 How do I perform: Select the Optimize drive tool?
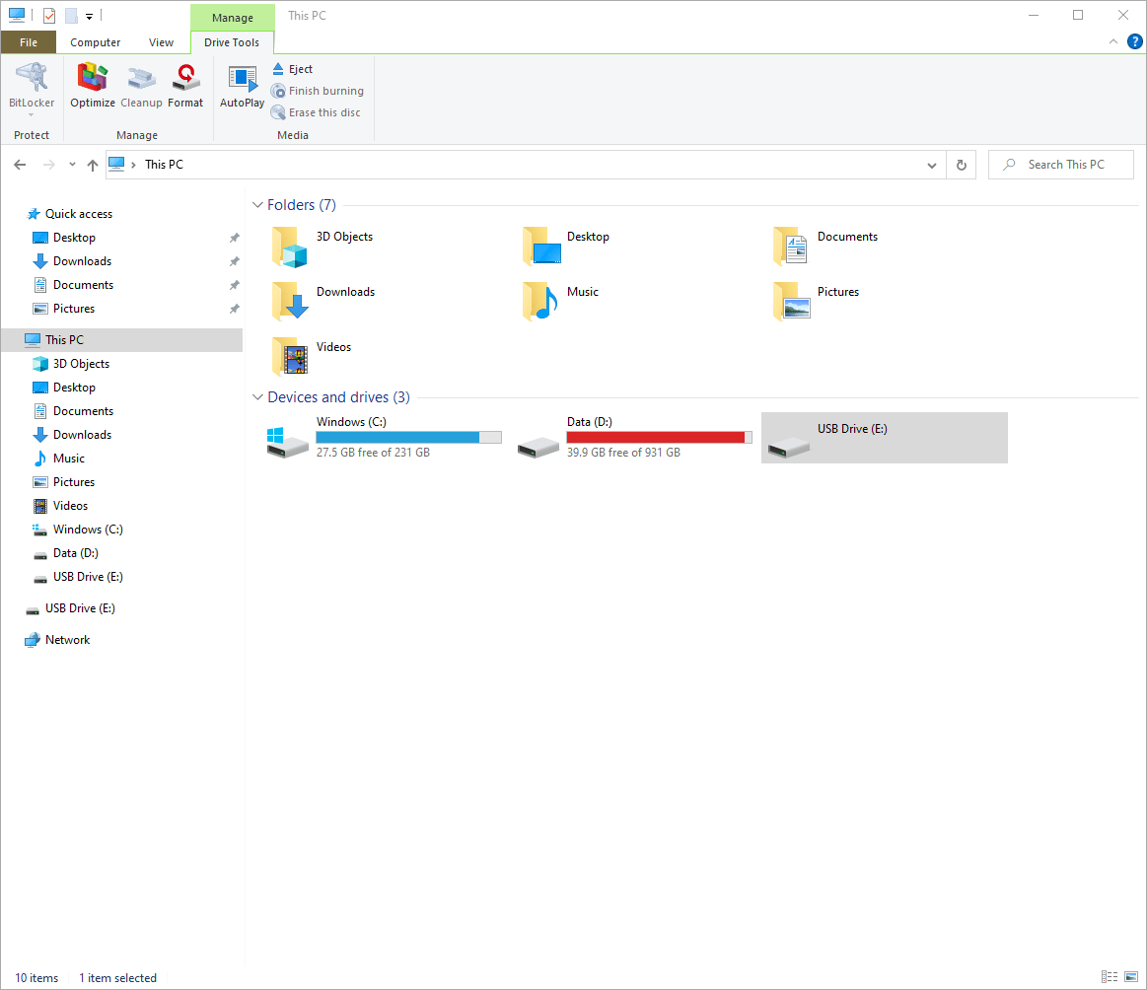coord(92,84)
